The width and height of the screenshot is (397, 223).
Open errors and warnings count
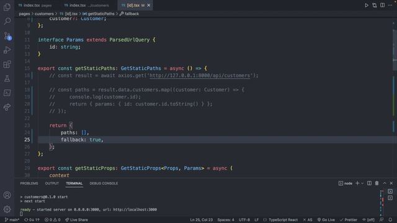52,220
